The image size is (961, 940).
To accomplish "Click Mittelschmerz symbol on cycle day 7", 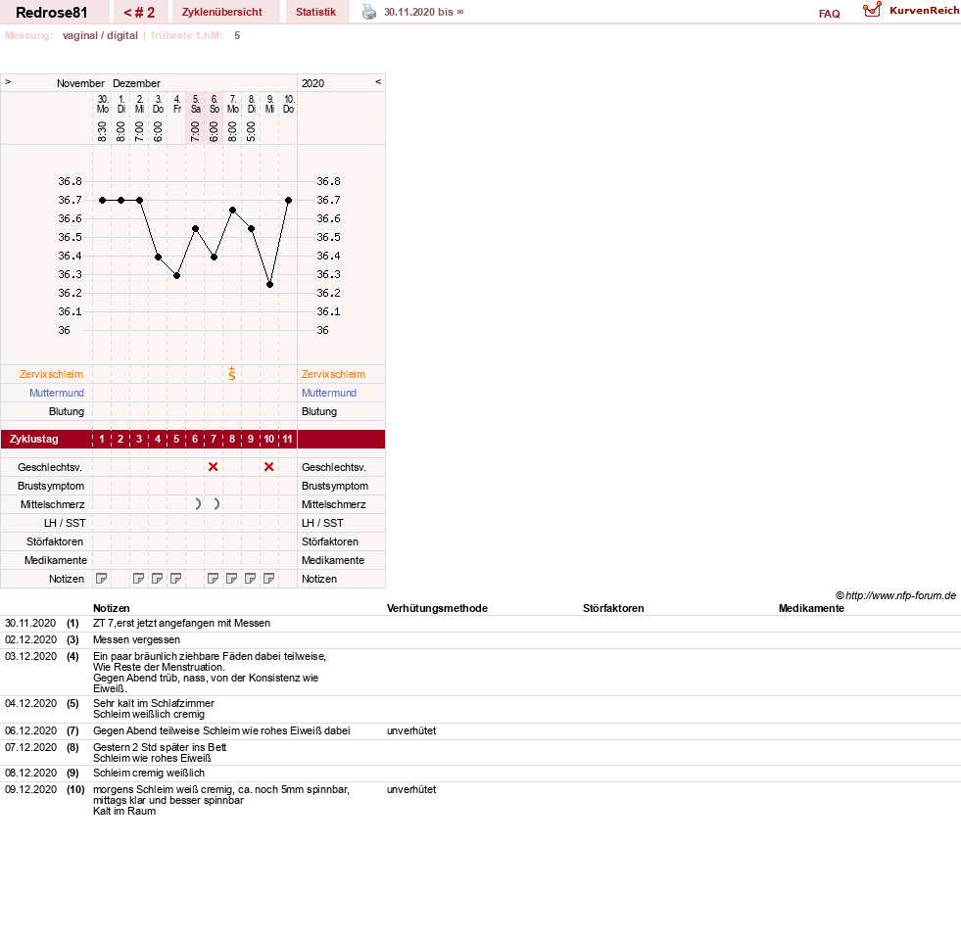I will point(216,503).
